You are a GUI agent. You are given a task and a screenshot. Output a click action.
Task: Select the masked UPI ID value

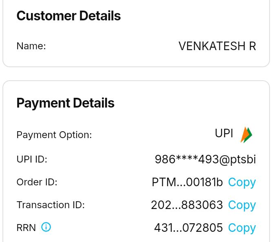click(205, 159)
